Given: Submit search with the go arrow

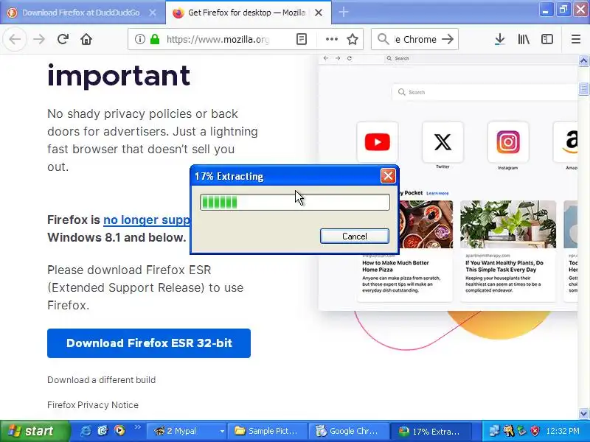Looking at the screenshot, I should 448,39.
